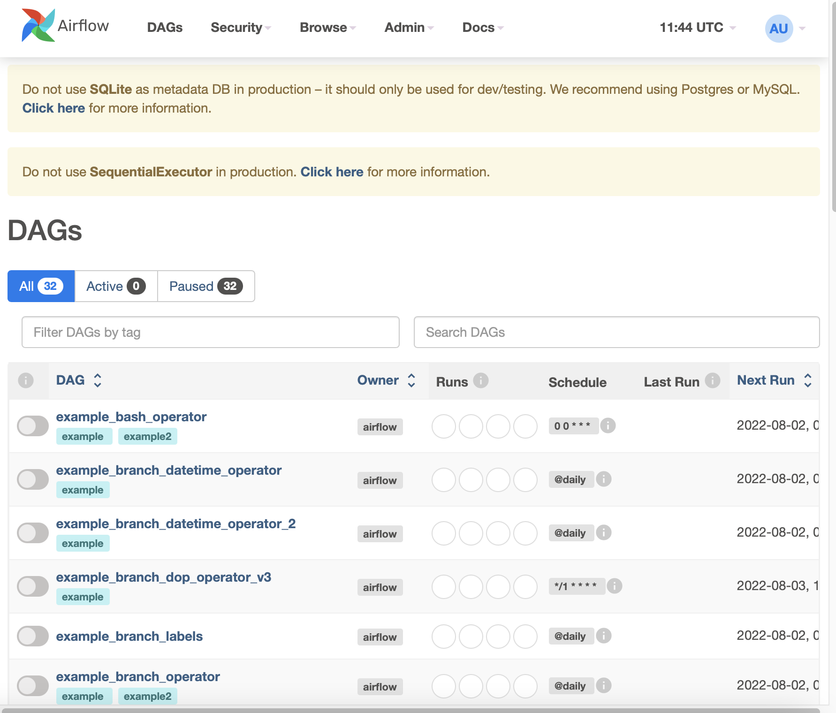Screen dimensions: 836x713
Task: Click schedule info icon for example_branch_operator
Action: tap(604, 685)
